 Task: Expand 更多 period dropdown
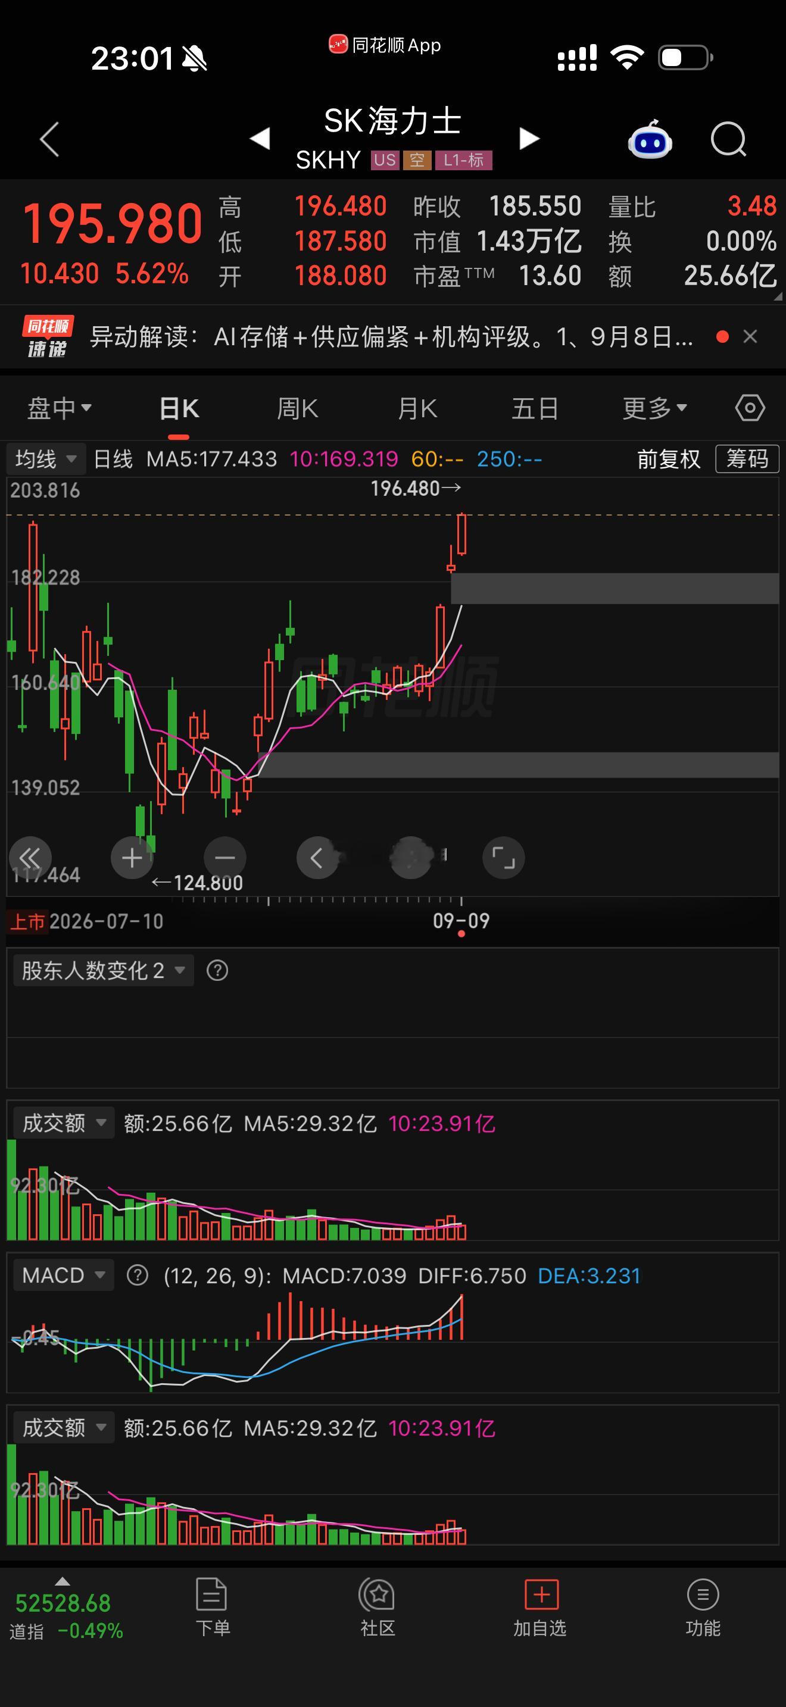pyautogui.click(x=655, y=408)
